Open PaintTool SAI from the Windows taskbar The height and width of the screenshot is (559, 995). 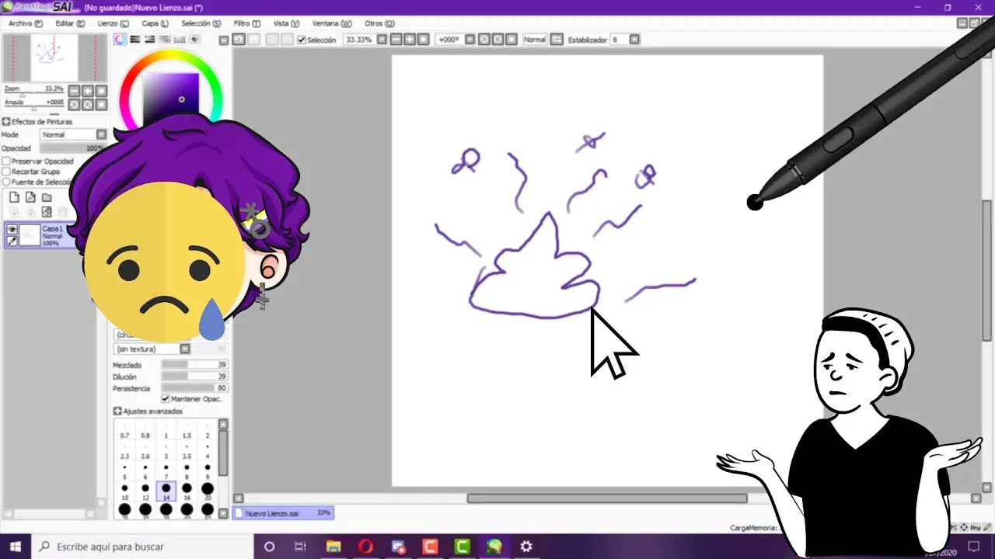(x=492, y=547)
